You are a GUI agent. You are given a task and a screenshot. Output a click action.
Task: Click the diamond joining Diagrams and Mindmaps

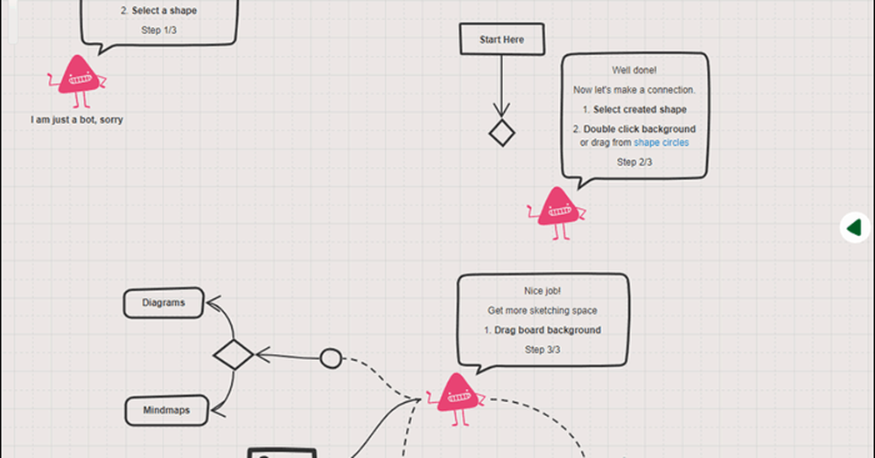(234, 355)
